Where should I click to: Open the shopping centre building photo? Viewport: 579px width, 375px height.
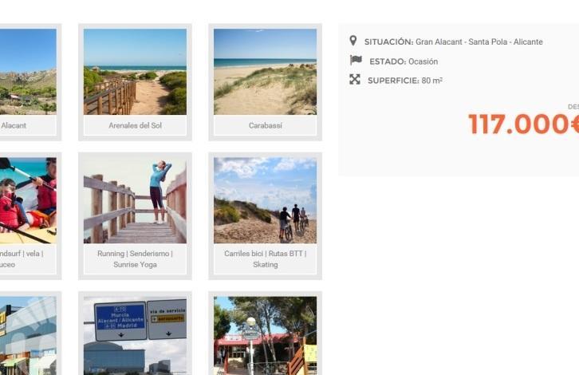28,335
